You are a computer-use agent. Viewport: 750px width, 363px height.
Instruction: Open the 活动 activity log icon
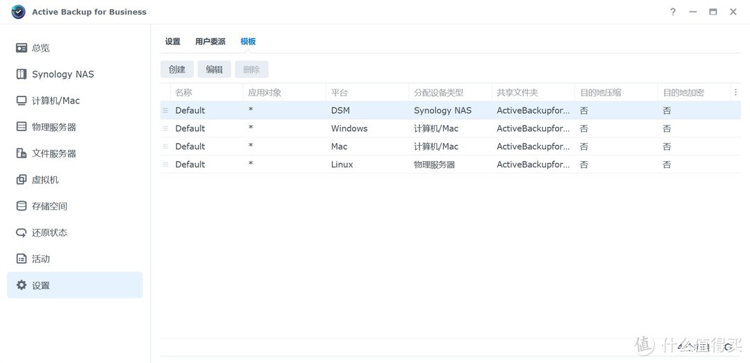(22, 259)
